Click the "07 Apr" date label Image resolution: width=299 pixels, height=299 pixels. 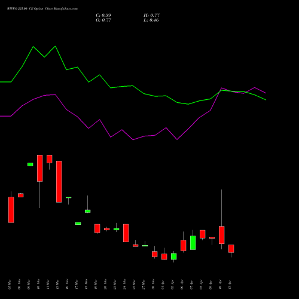point(191,285)
